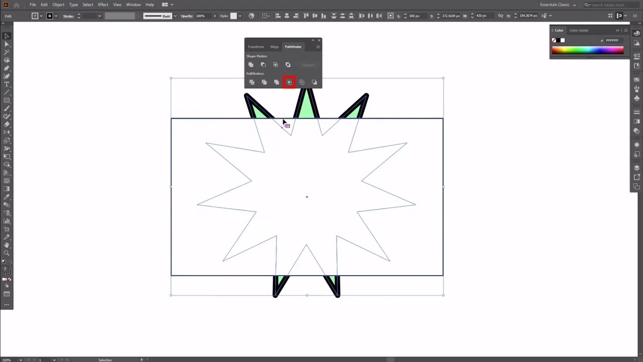Click the Trim pathfinder icon
Screen dimensions: 643x362
tap(264, 82)
